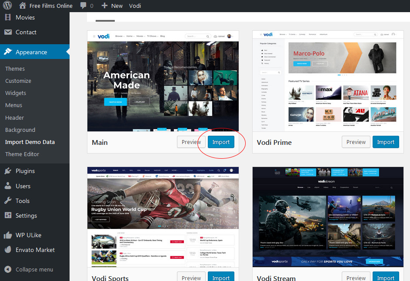Image resolution: width=410 pixels, height=281 pixels.
Task: Open Free Films Online site link
Action: [x=51, y=6]
